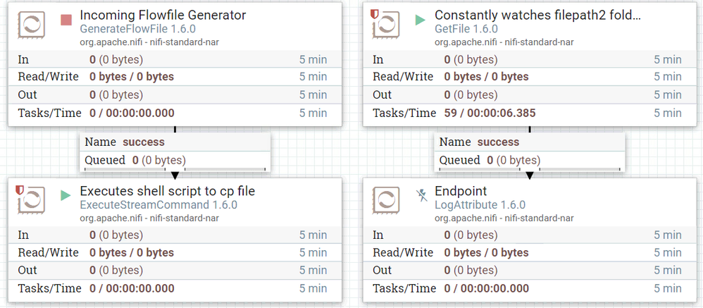Select the Constantly watches filepath2 processor title
Image resolution: width=703 pixels, height=308 pixels.
(537, 15)
